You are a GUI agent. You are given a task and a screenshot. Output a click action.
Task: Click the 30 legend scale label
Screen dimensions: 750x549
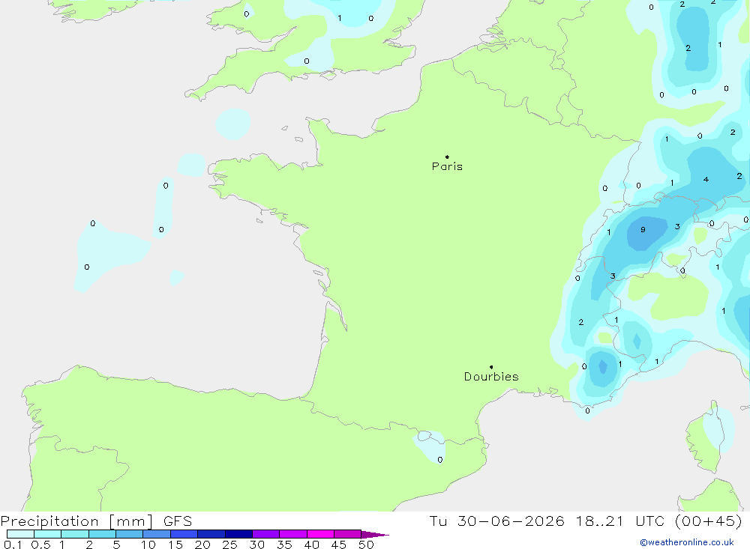click(x=256, y=545)
